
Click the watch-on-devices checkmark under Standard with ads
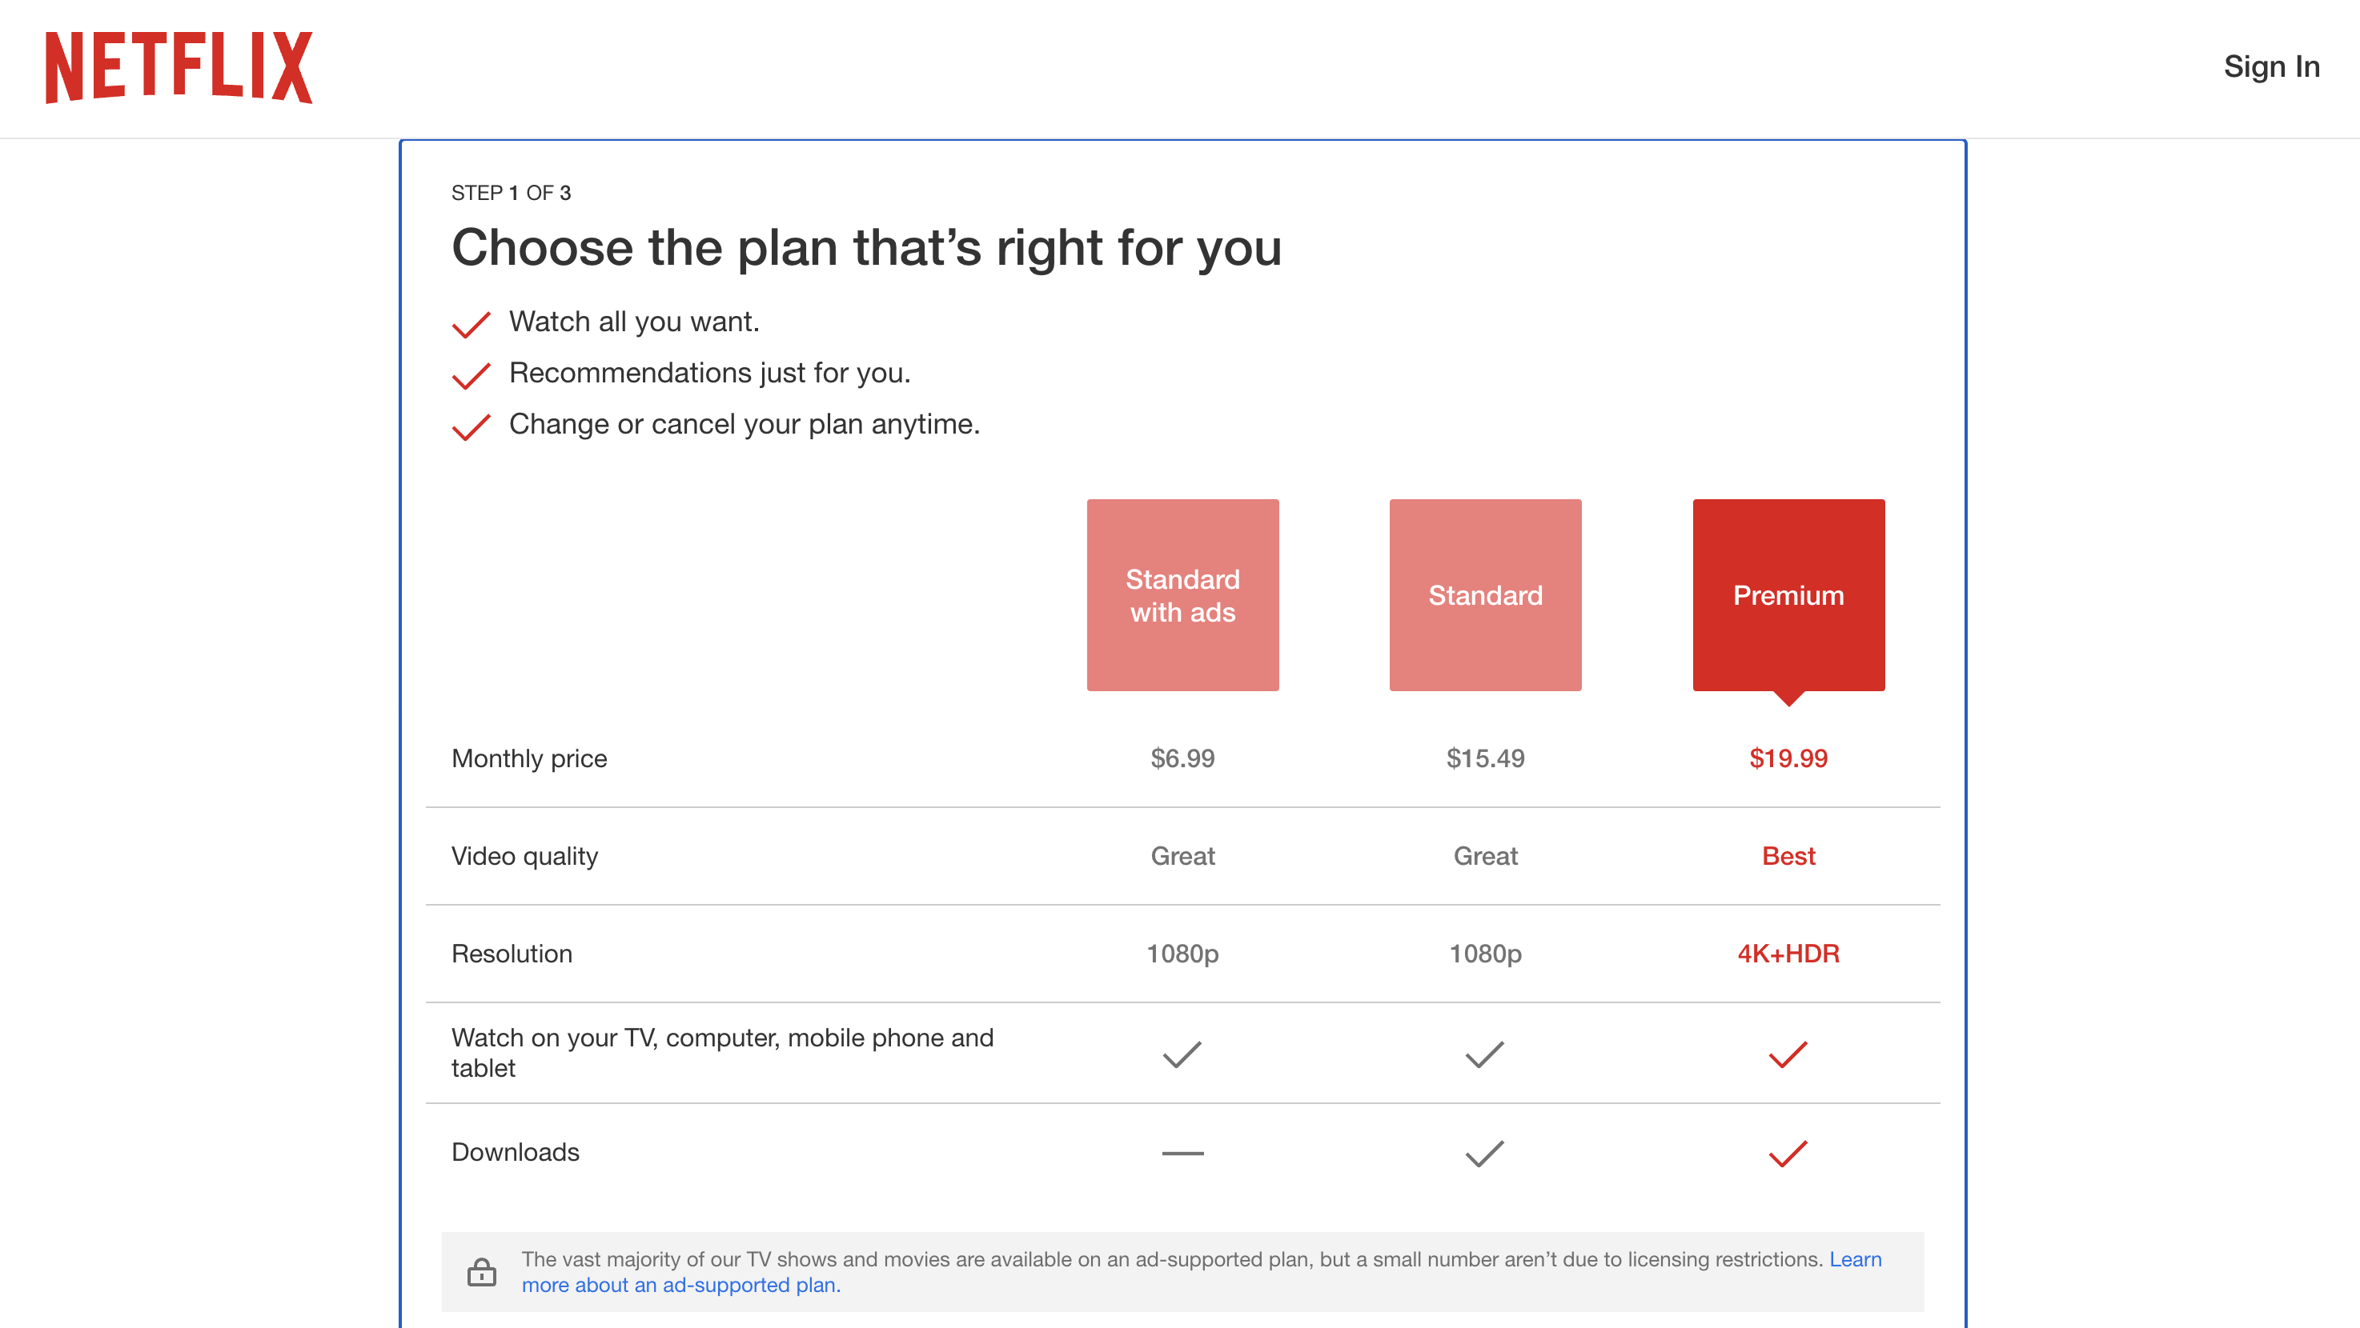[x=1182, y=1054]
